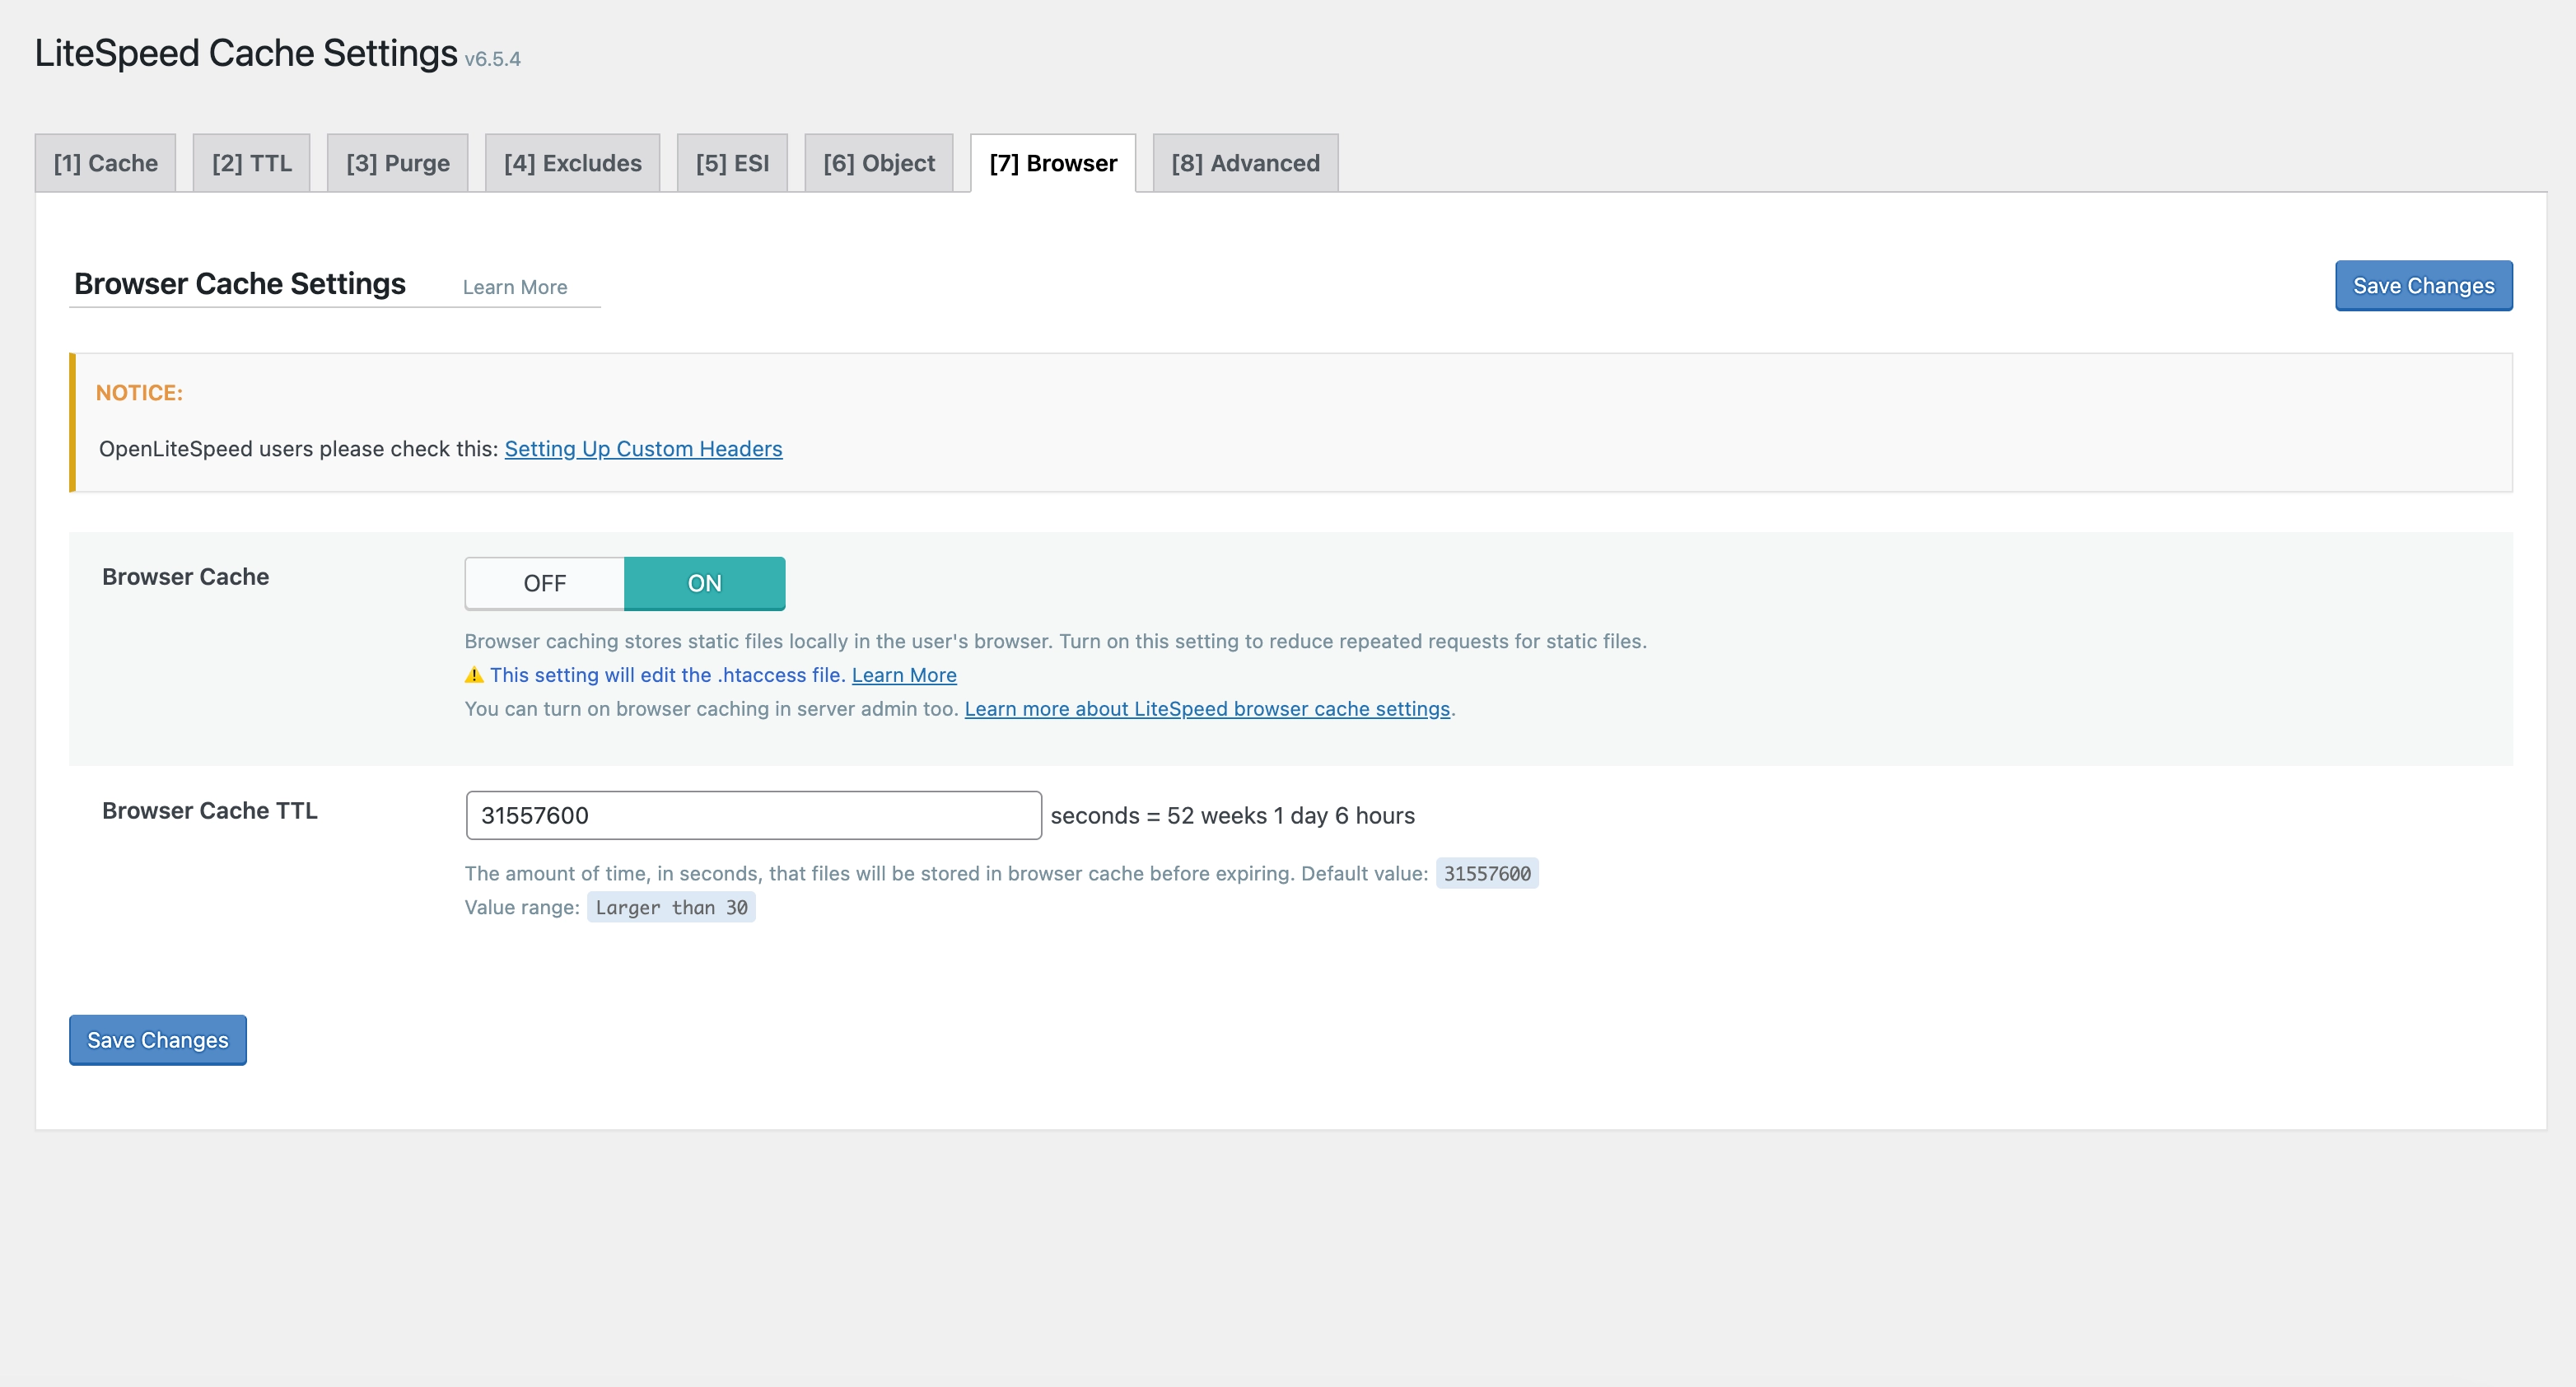
Task: Click the version label v6.5.4
Action: [x=493, y=59]
